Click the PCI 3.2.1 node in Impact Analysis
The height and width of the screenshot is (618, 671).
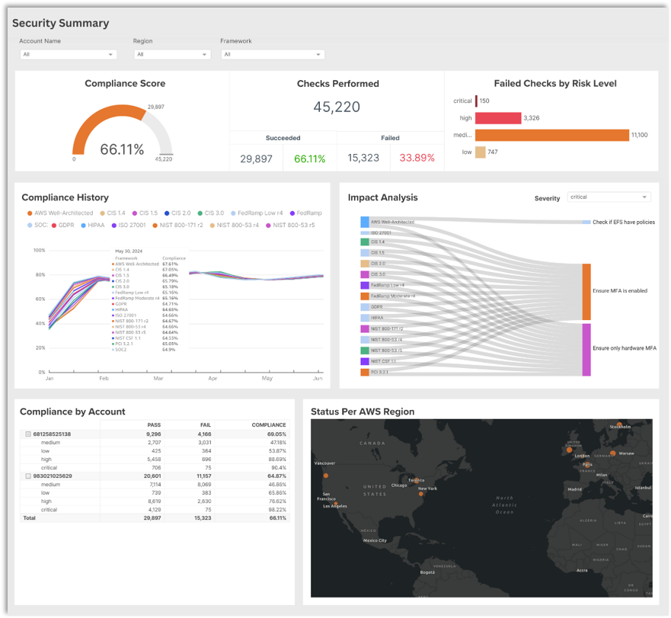point(364,372)
